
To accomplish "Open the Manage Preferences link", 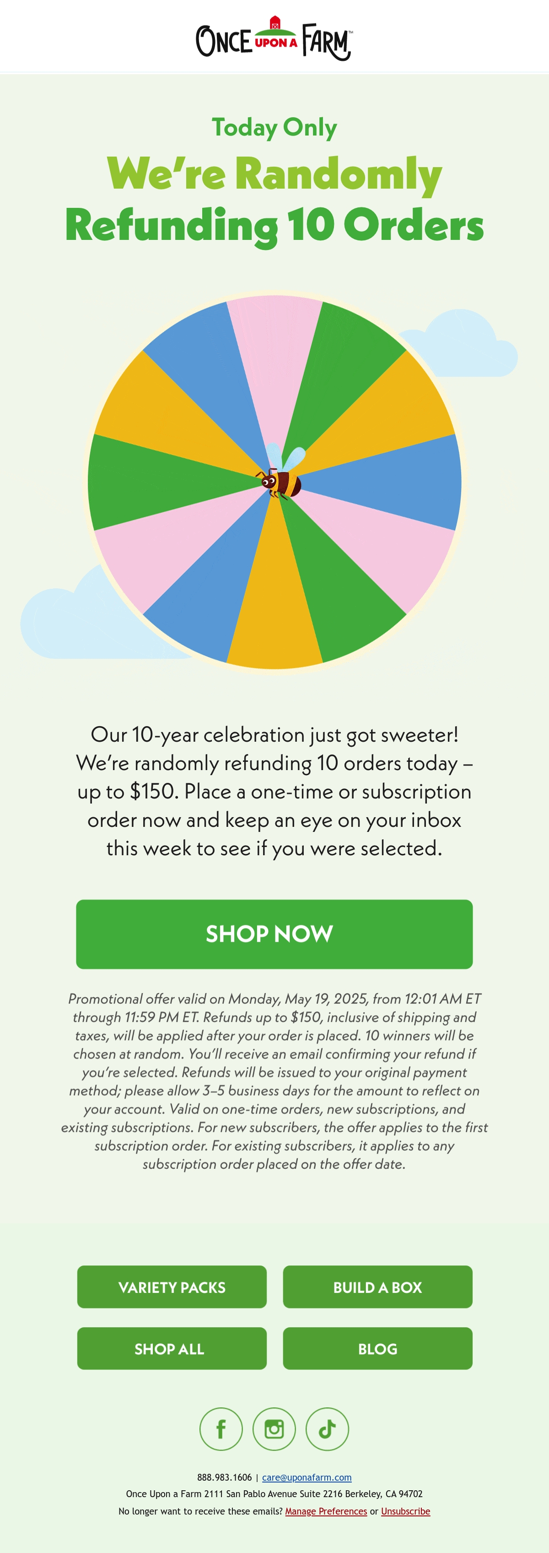I will click(326, 1511).
